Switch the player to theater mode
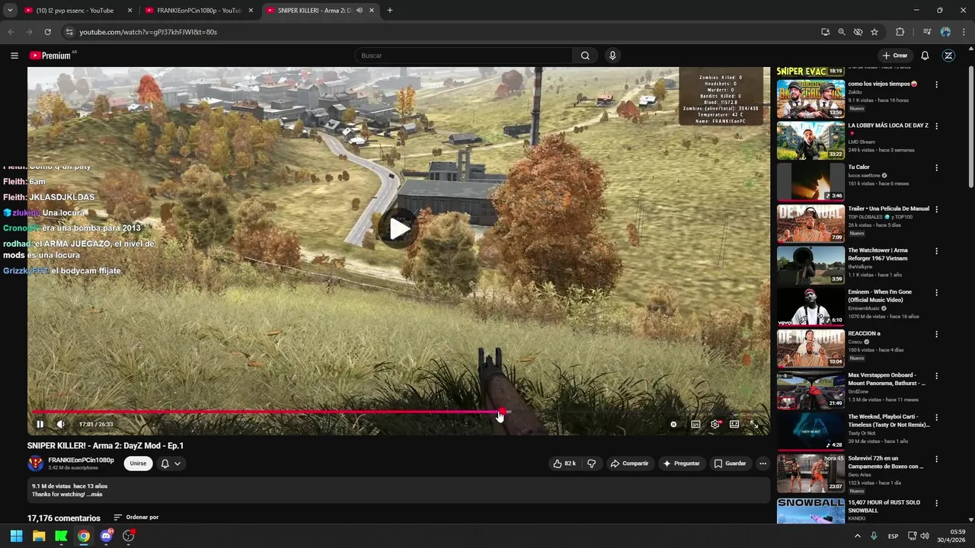Screen dimensions: 975x548 tap(734, 425)
